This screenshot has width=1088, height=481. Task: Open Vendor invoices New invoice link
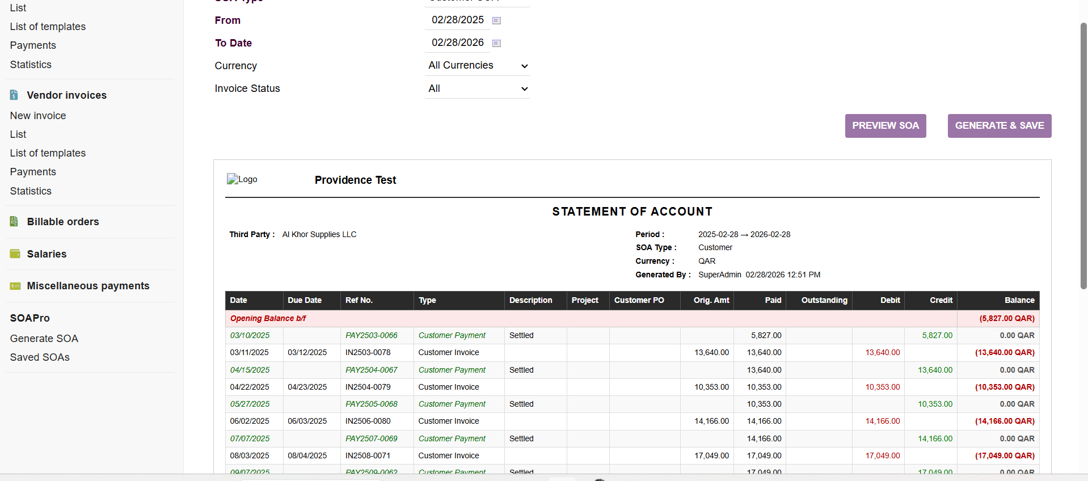coord(38,116)
